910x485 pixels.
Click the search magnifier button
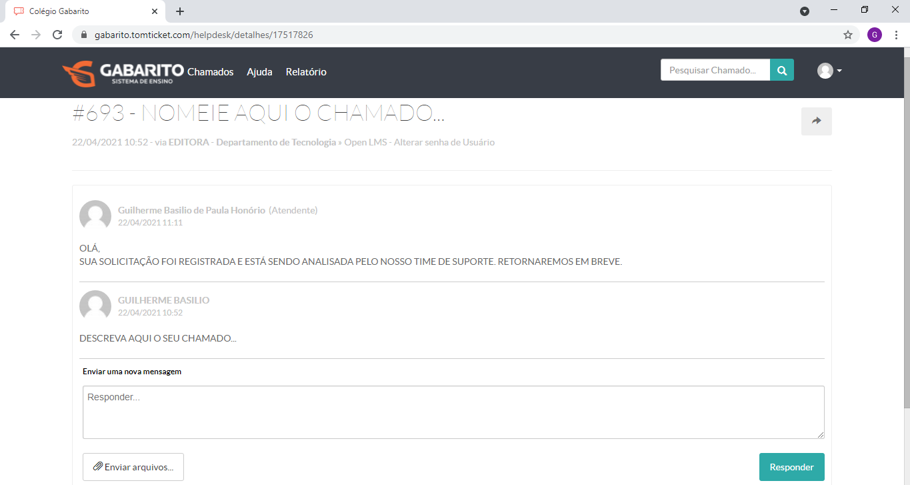[782, 70]
